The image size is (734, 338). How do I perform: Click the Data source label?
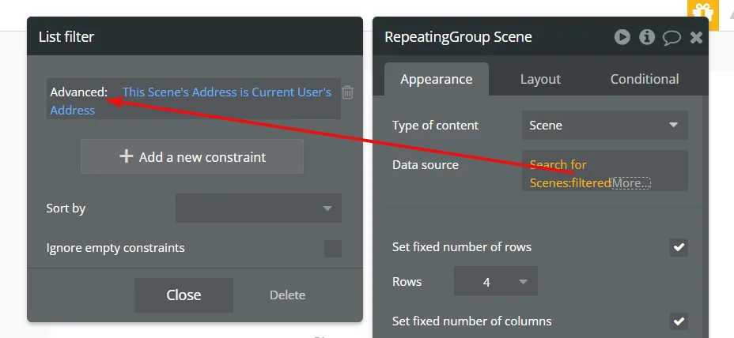click(x=425, y=164)
